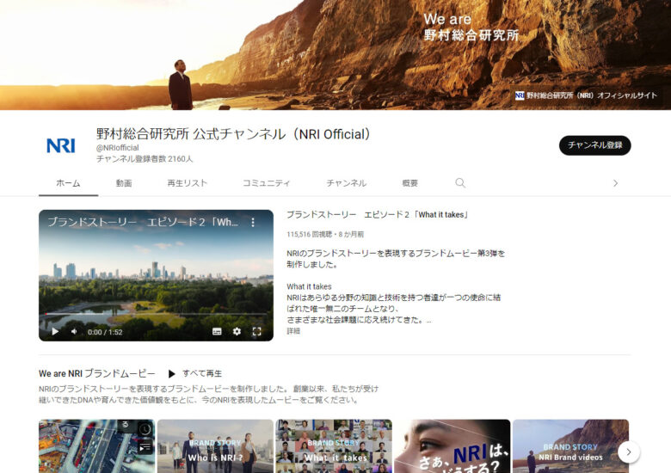The image size is (671, 473).
Task: Open the featured video title link
Action: click(378, 215)
